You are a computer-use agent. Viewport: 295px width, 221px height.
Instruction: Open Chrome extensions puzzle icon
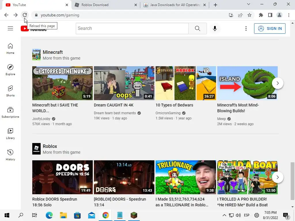(261, 15)
